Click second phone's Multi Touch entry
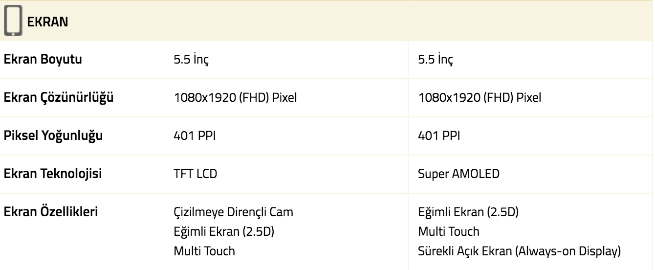The image size is (655, 270). [x=449, y=231]
